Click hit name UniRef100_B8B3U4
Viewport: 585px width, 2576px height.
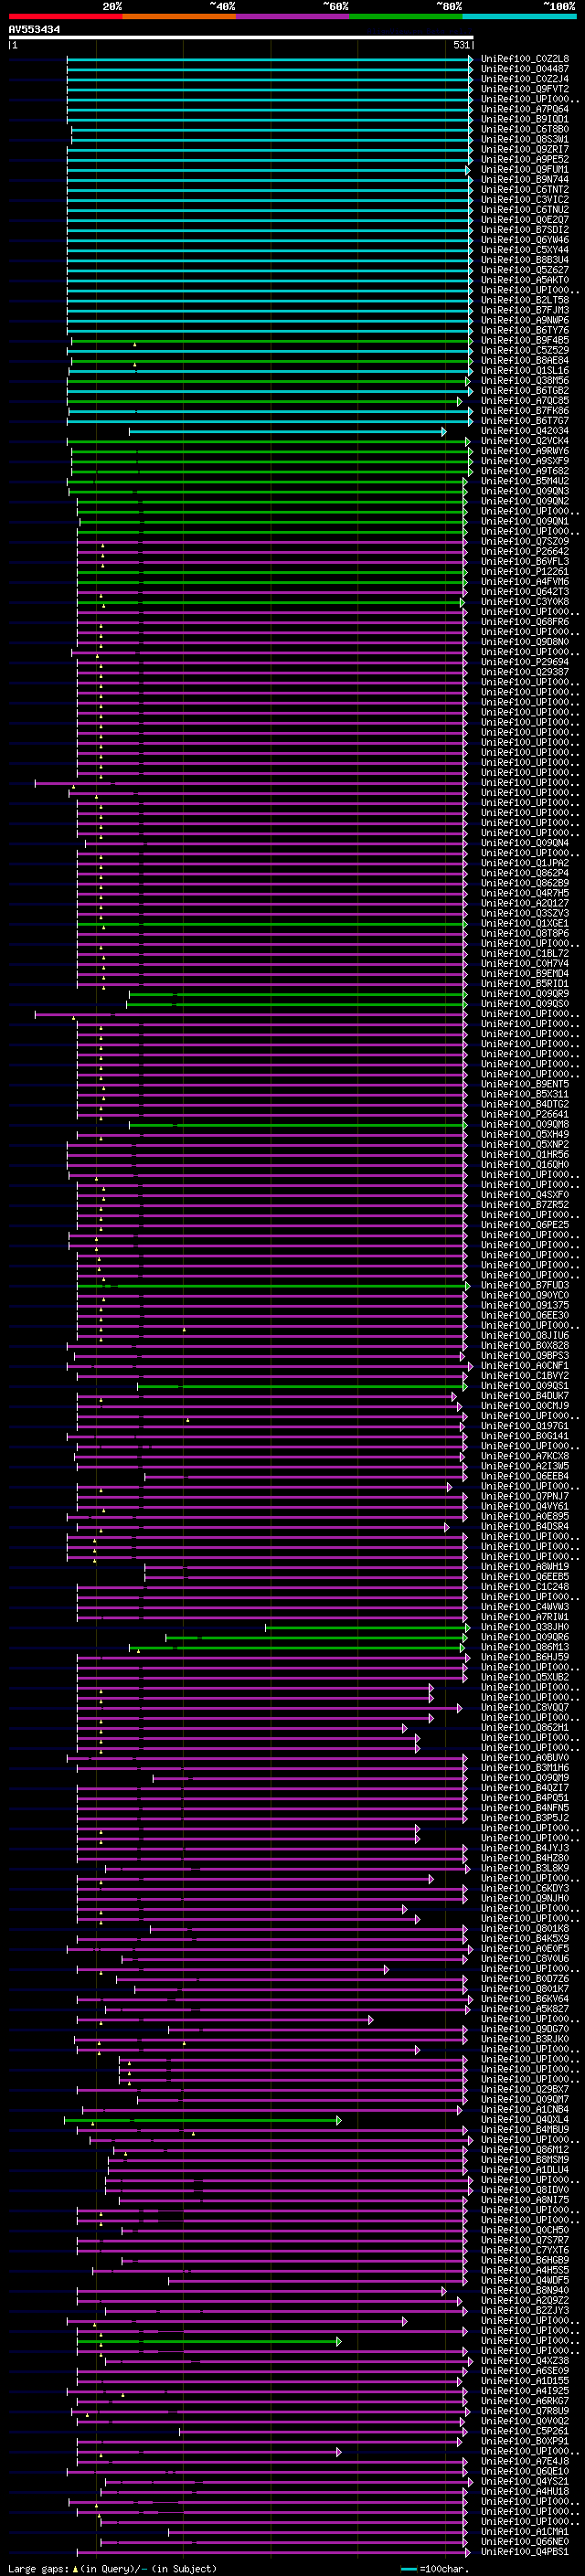pyautogui.click(x=525, y=260)
